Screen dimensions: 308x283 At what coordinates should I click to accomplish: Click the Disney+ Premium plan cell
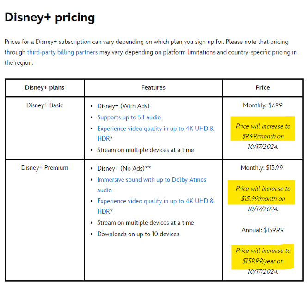point(44,168)
